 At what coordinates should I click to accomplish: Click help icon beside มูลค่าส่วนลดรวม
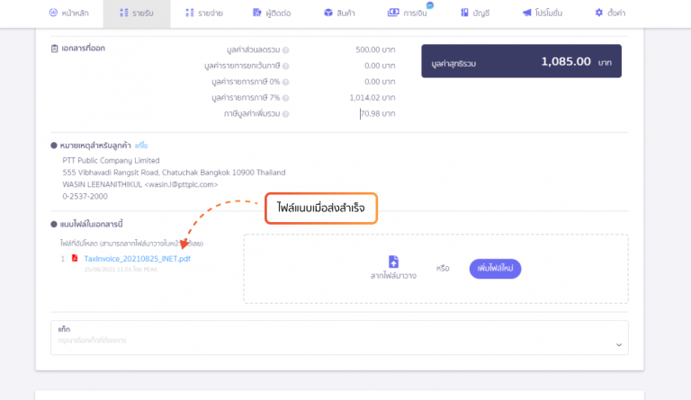tap(285, 50)
